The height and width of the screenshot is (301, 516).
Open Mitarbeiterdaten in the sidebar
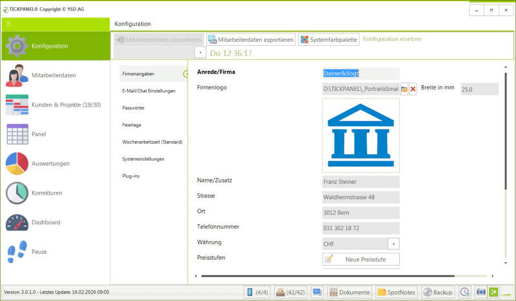[x=55, y=75]
